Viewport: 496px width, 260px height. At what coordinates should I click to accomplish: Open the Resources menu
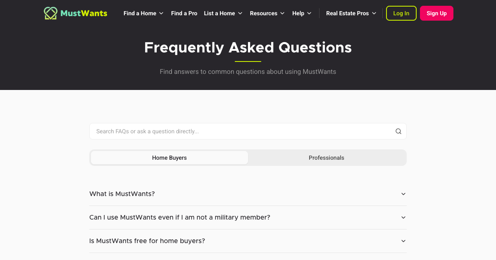263,13
